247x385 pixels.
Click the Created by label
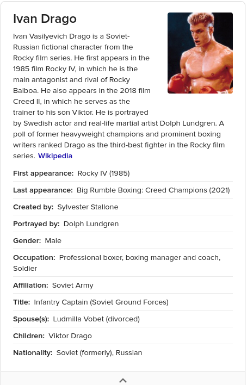point(33,207)
